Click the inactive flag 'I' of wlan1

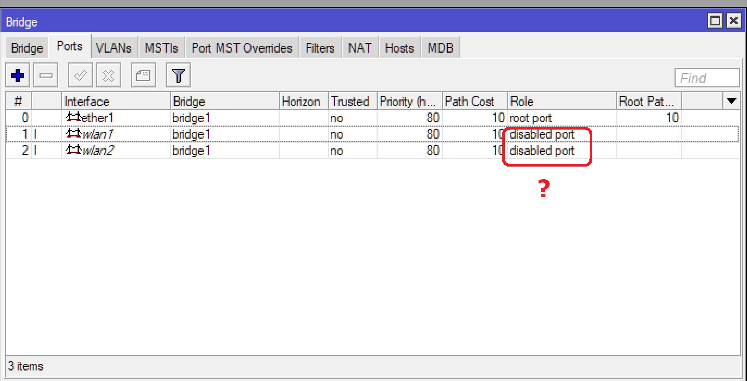click(36, 134)
